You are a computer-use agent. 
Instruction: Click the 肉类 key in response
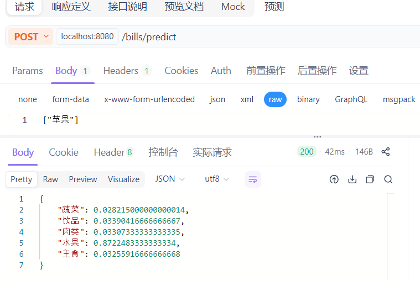[71, 231]
